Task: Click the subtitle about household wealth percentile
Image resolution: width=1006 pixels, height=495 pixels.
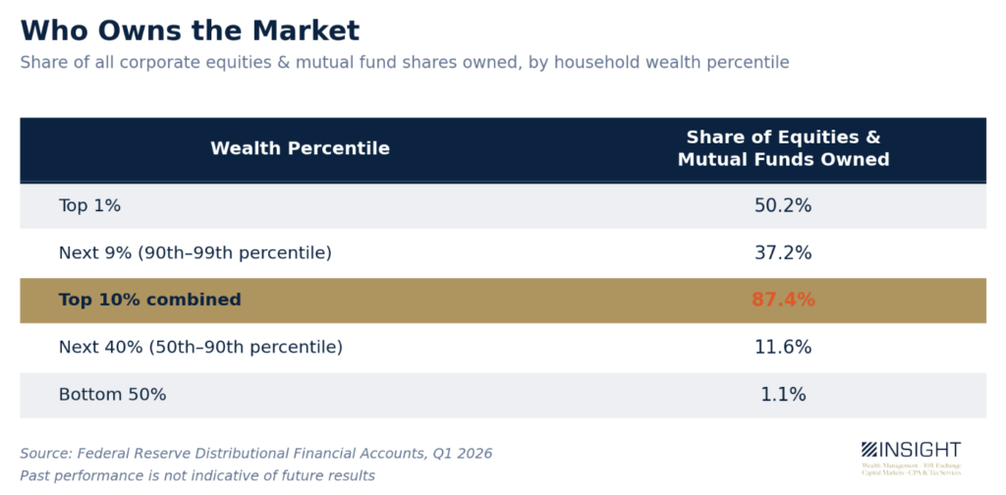Action: coord(404,63)
